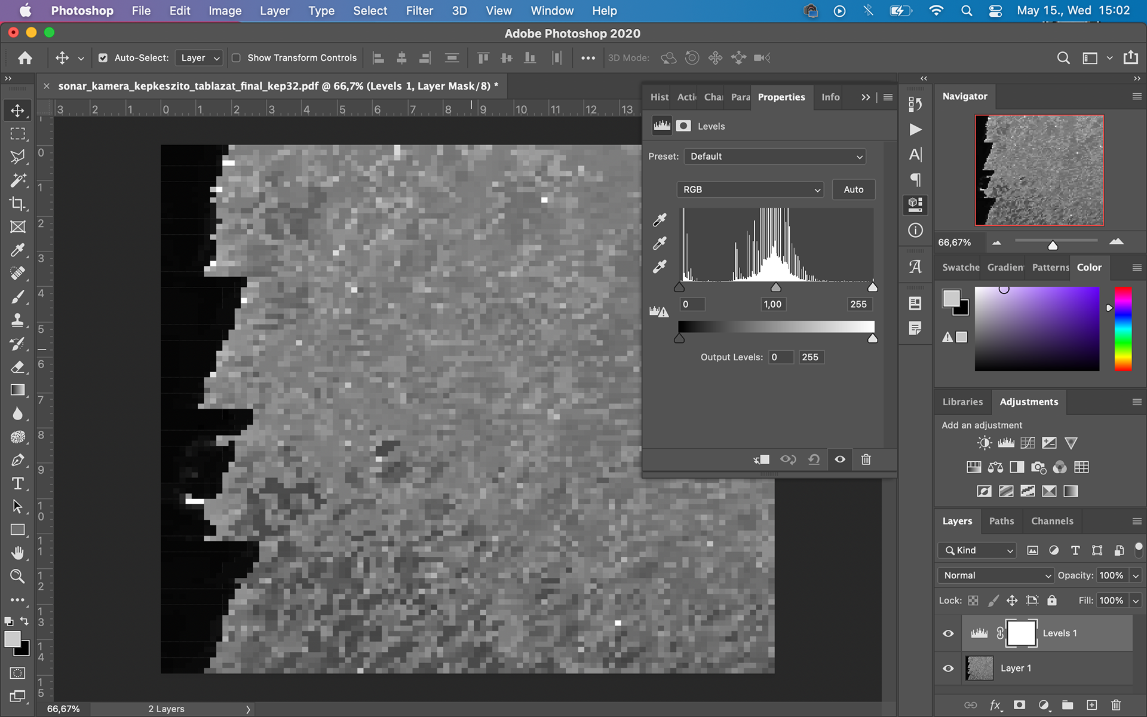Open the Opacity slider dropdown
1147x717 pixels.
pos(1136,575)
